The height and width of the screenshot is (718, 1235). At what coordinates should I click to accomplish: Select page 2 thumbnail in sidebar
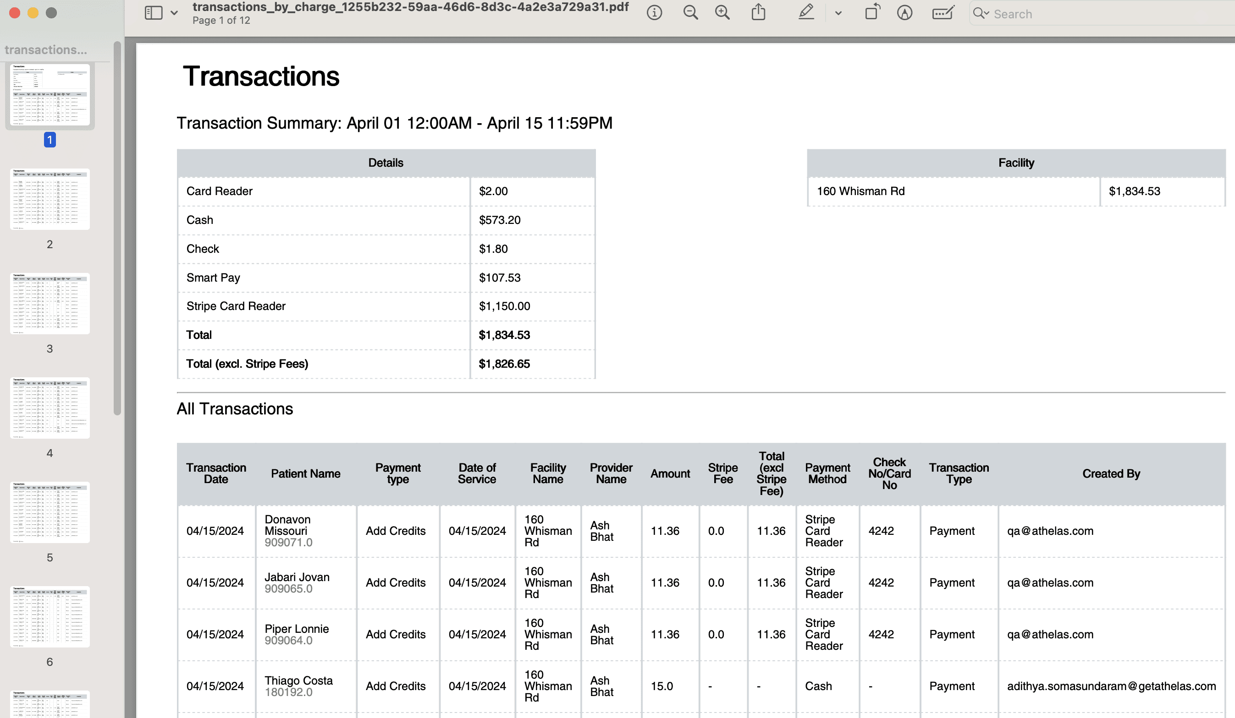click(x=50, y=199)
